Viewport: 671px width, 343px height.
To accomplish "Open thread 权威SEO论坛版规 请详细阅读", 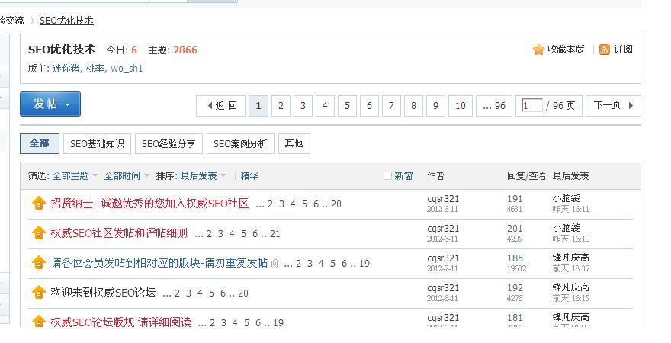I will [120, 322].
